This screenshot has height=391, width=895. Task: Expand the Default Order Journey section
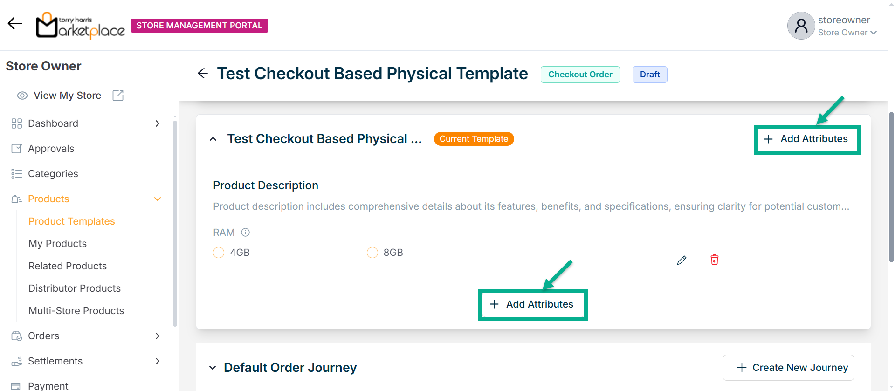(213, 368)
